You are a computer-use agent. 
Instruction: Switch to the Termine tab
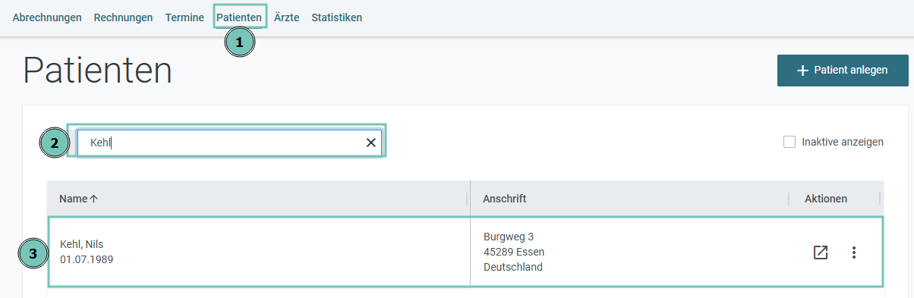coord(184,17)
